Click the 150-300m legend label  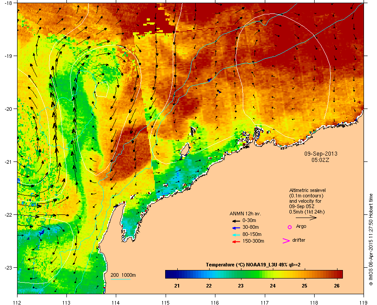tap(253, 241)
